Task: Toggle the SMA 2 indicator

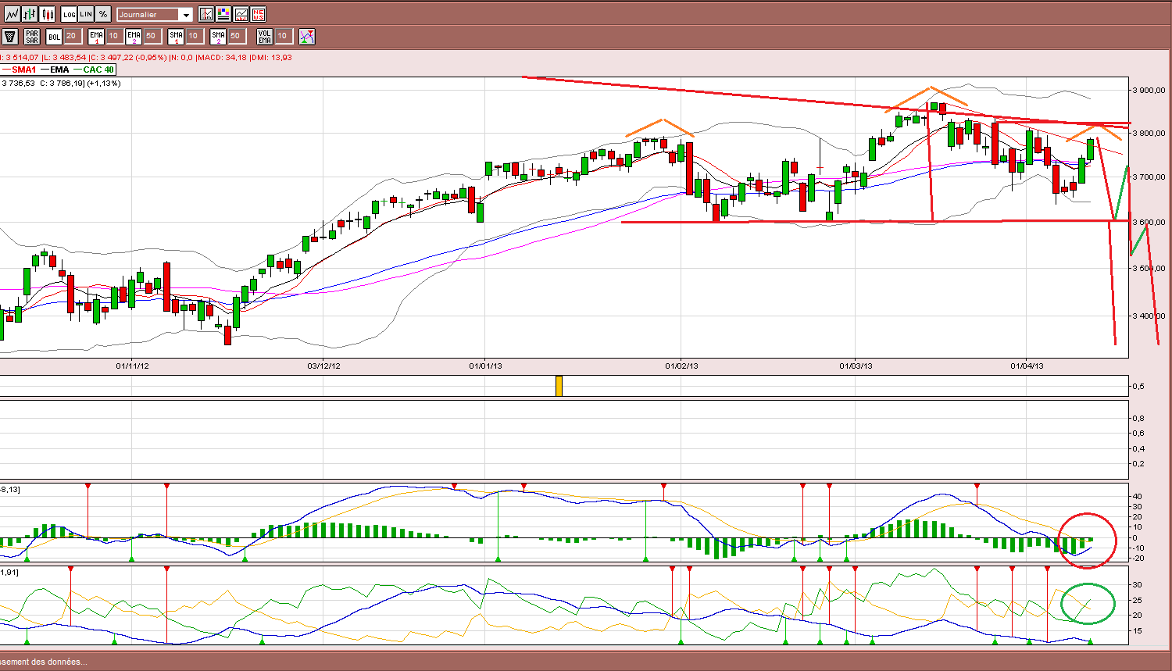Action: (x=218, y=36)
